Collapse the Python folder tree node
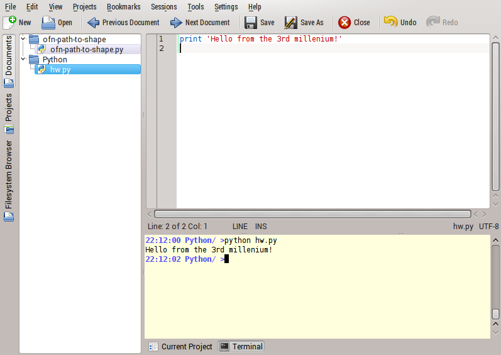Viewport: 501px width, 355px height. click(x=23, y=59)
